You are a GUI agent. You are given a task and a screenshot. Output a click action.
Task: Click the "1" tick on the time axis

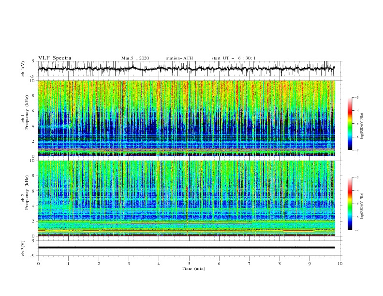[x=68, y=264]
